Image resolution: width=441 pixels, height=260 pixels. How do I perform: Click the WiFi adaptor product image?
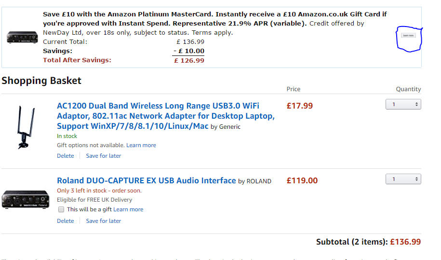click(22, 127)
